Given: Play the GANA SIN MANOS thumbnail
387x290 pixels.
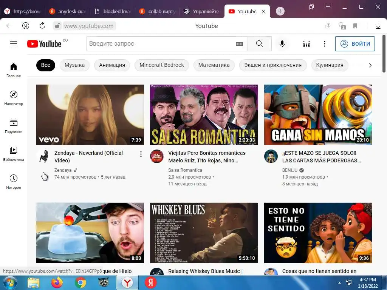Looking at the screenshot, I should coord(318,115).
